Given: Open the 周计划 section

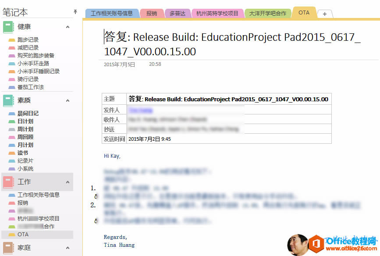Looking at the screenshot, I should [x=25, y=129].
